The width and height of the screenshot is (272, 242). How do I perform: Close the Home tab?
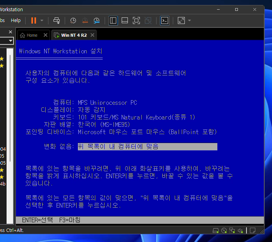[x=45, y=35]
